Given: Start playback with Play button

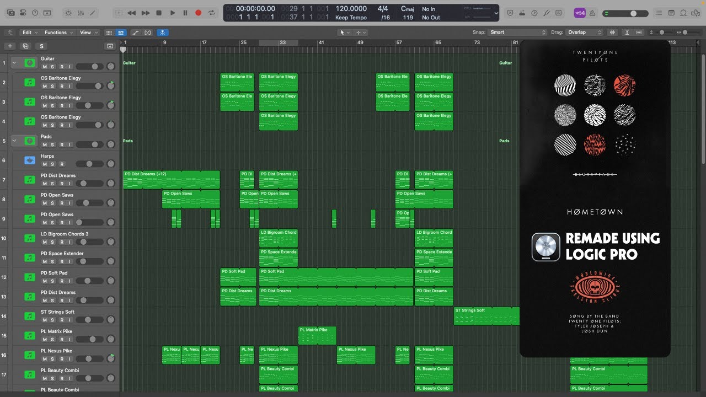Looking at the screenshot, I should (x=172, y=13).
